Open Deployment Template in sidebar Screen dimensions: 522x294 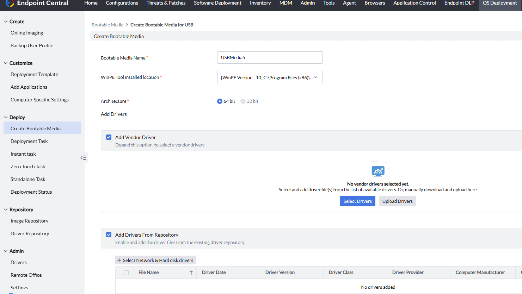[x=34, y=74]
